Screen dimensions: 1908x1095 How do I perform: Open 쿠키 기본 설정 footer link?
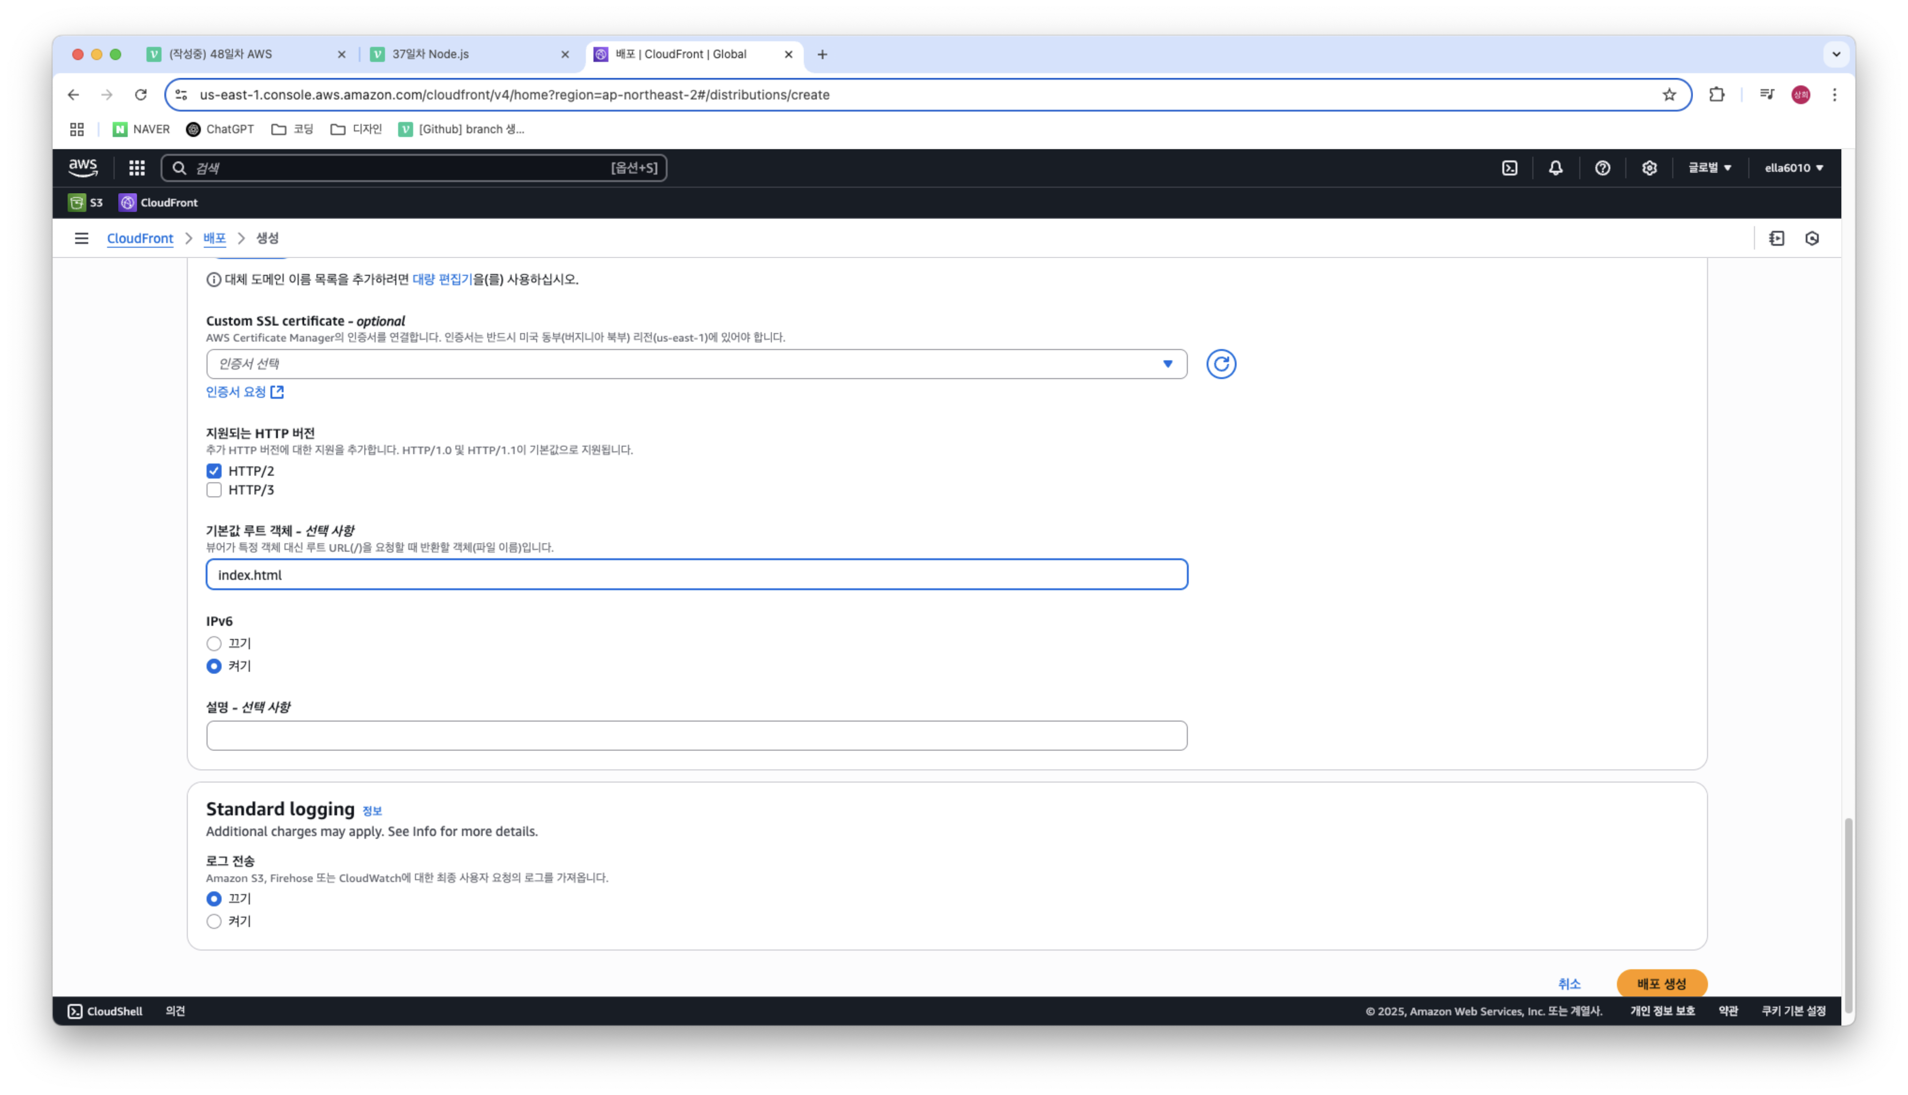coord(1793,1011)
